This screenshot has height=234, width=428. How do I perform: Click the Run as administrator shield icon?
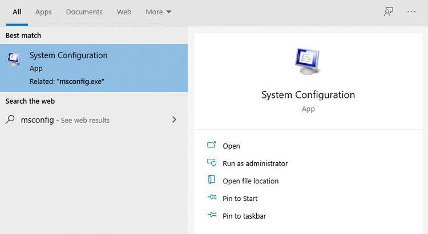point(212,163)
